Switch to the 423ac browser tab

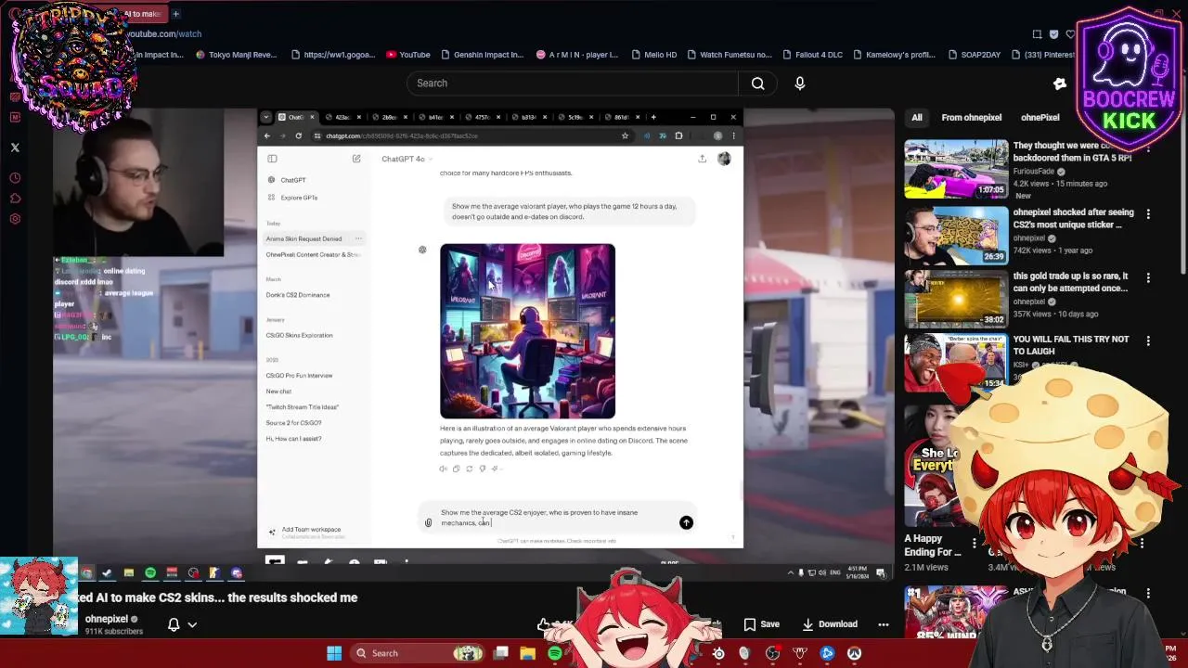[x=341, y=117]
